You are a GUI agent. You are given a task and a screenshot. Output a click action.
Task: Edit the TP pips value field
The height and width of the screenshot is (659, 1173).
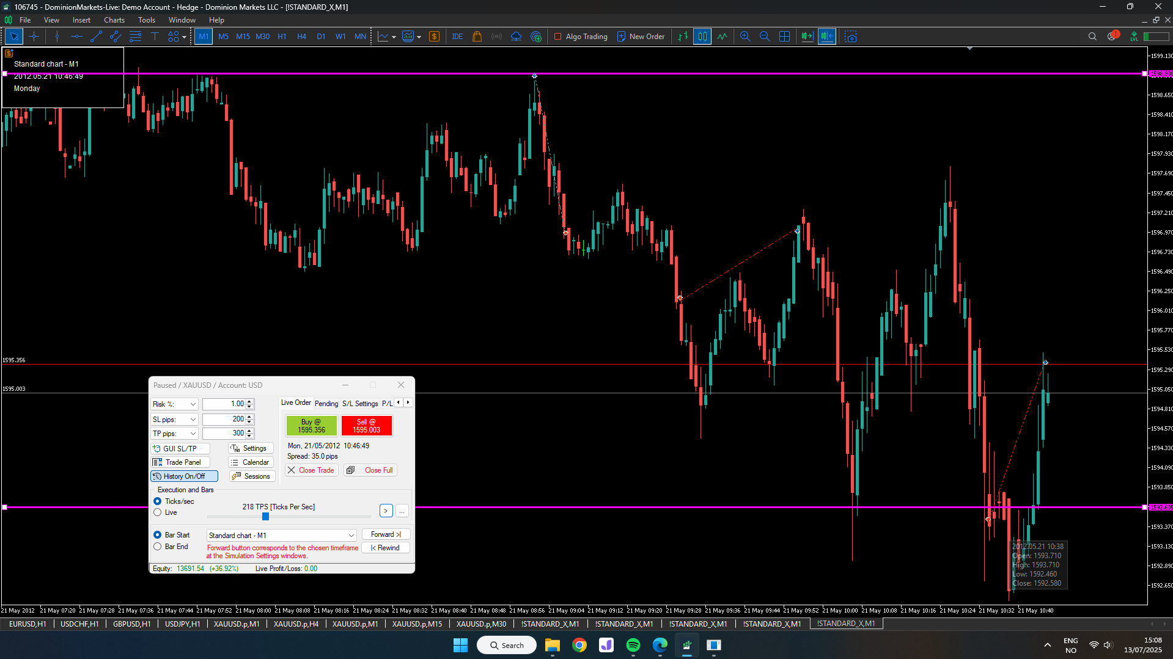(224, 434)
